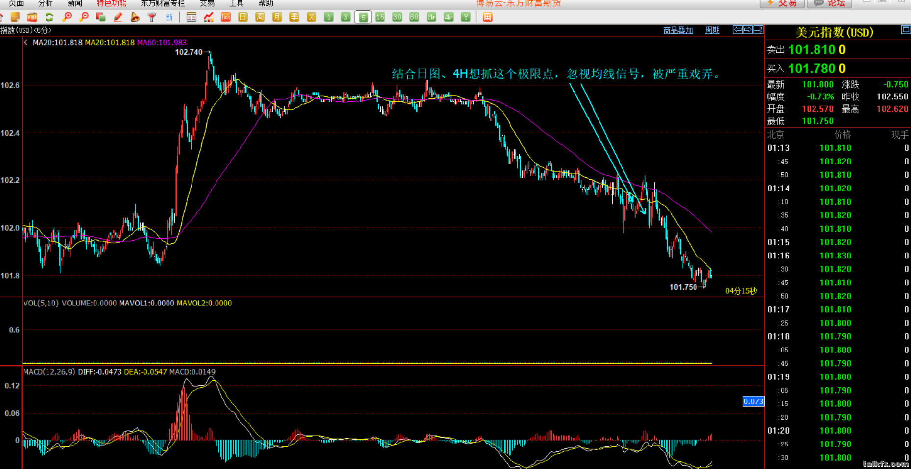Maximize the 美元指数 quote panel
The width and height of the screenshot is (911, 469).
pos(906,30)
